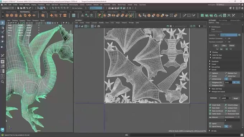Switch to the Tool Settings tab

click(223, 20)
